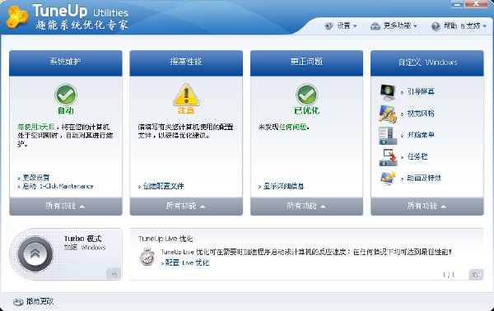Select the 提高性能 panel header
Image resolution: width=494 pixels, height=311 pixels.
point(186,63)
